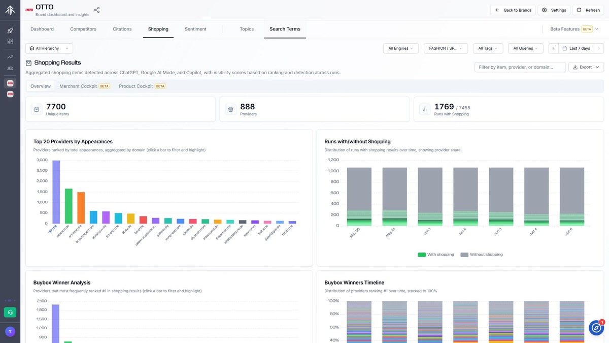609x343 pixels.
Task: Switch to the Competitors tab
Action: click(83, 29)
